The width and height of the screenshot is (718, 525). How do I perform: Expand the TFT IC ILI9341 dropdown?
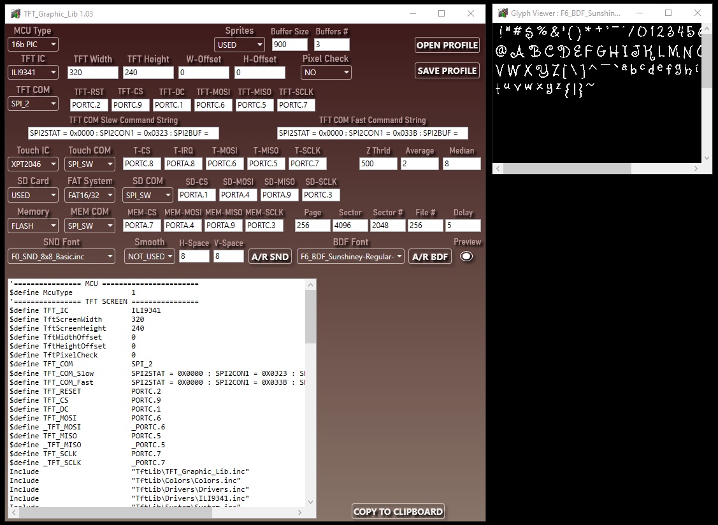(33, 73)
